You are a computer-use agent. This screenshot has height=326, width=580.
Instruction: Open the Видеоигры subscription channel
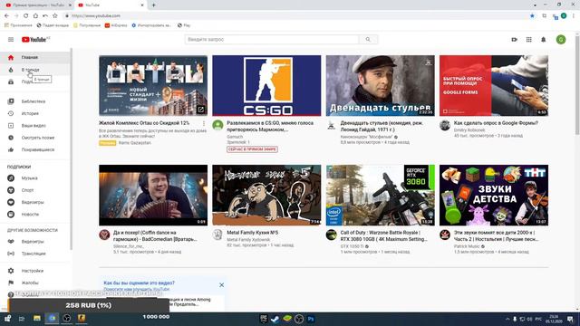click(35, 202)
